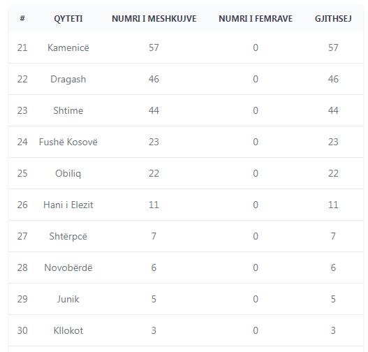Click row number 30

[22, 330]
